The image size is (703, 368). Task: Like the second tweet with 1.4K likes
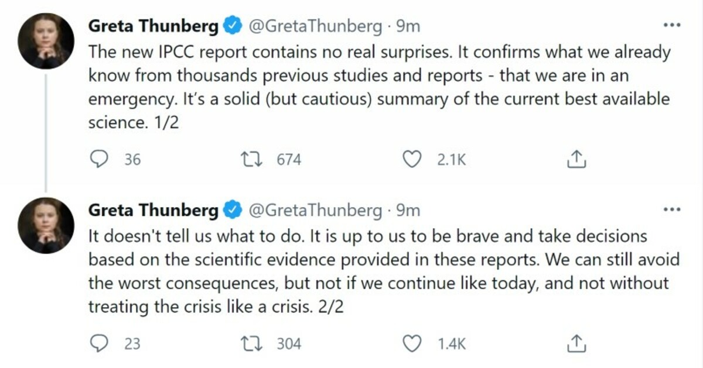point(414,343)
